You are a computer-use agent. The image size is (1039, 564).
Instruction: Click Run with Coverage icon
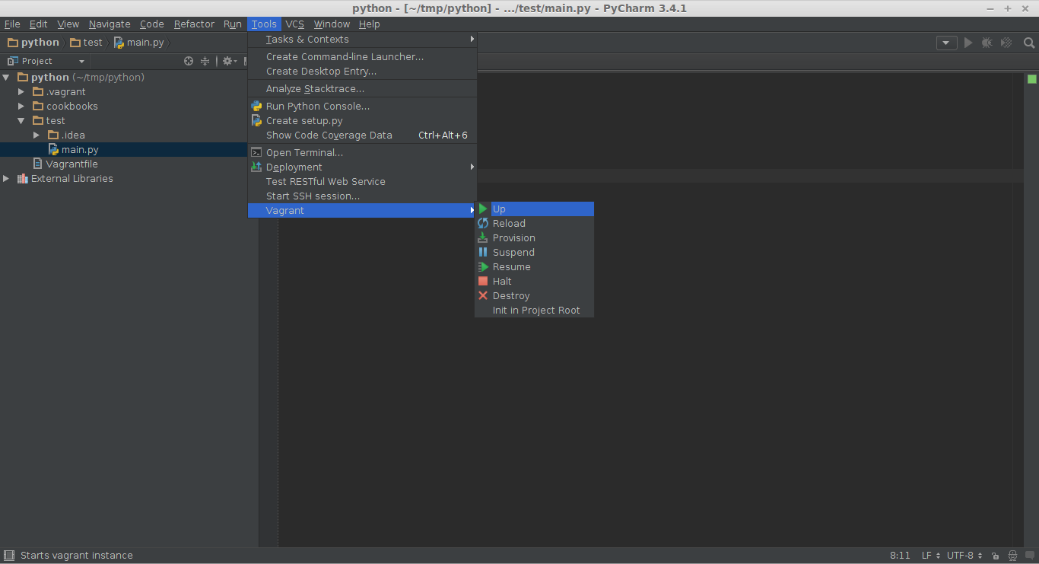[1006, 43]
